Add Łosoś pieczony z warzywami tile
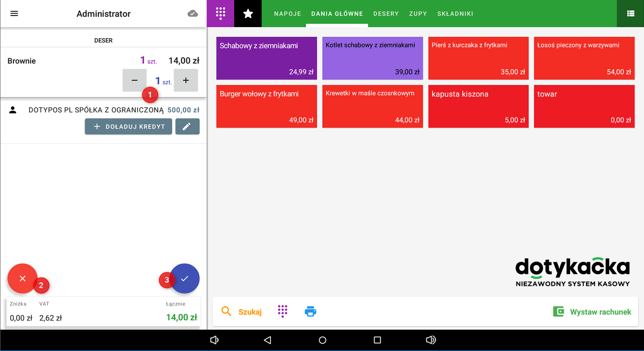 point(584,58)
